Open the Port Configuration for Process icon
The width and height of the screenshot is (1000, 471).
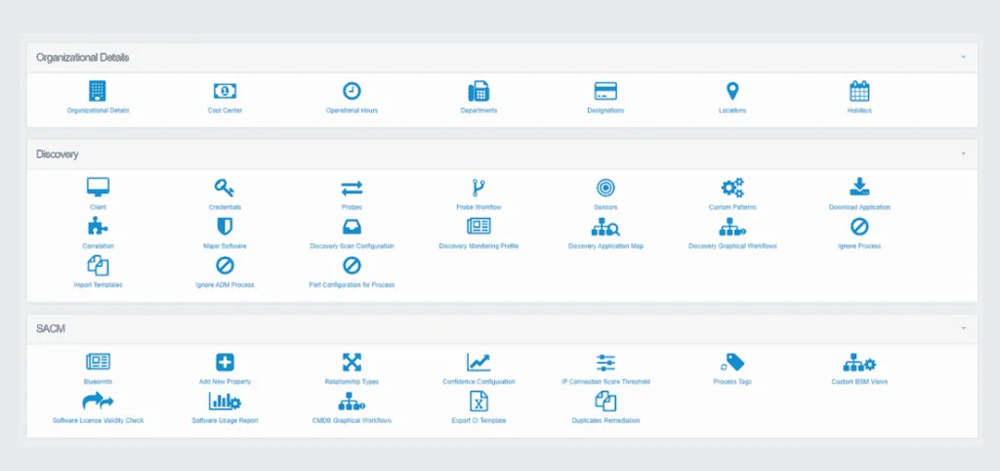point(352,266)
